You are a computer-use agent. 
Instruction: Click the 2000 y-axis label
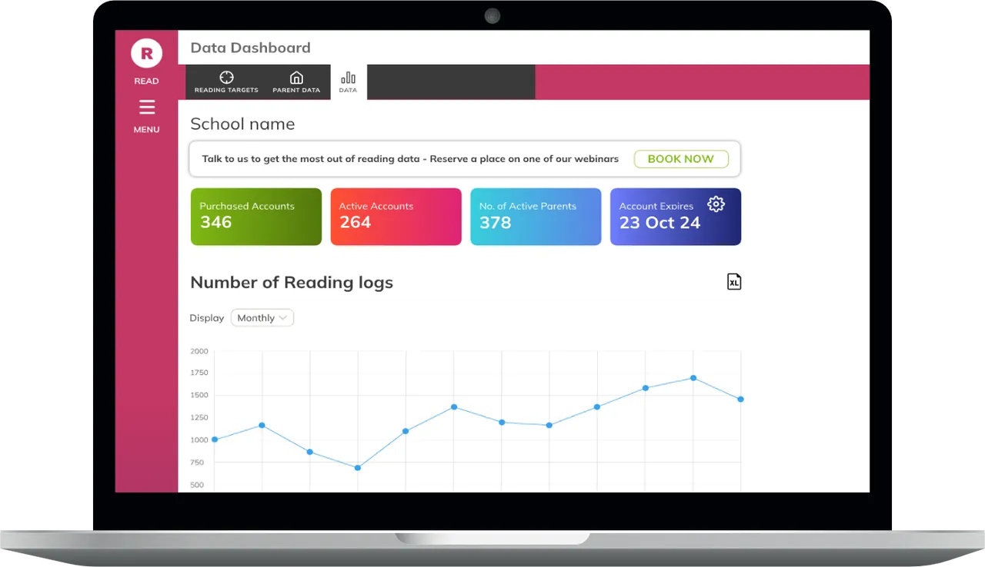[199, 351]
